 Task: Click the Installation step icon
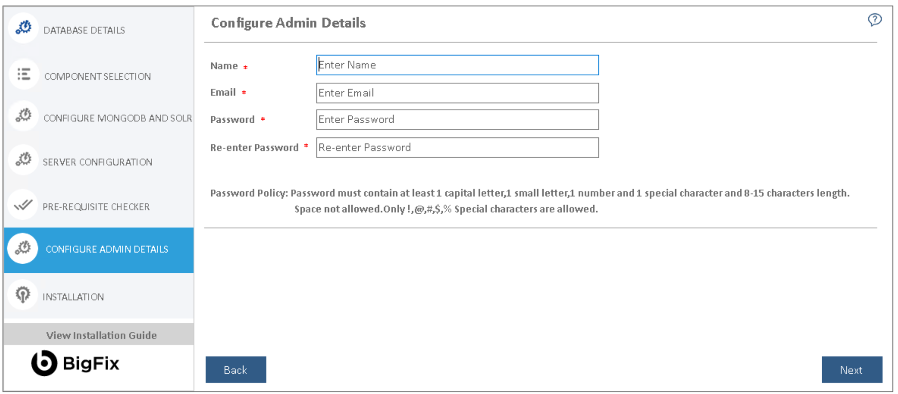(23, 294)
